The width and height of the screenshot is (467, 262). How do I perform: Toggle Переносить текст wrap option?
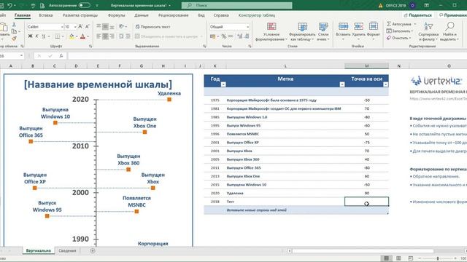pos(153,27)
